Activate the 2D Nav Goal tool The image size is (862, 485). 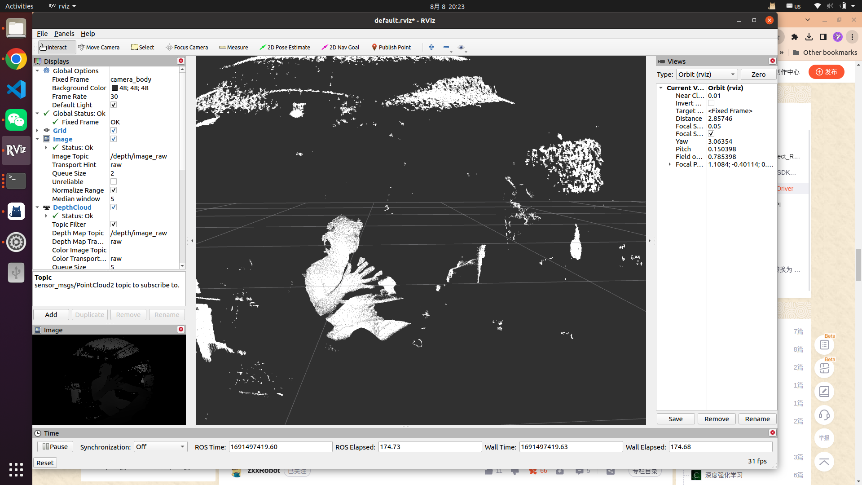[340, 47]
